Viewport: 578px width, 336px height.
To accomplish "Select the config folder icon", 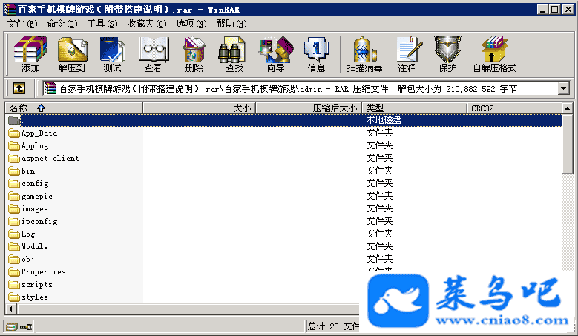I will 14,183.
